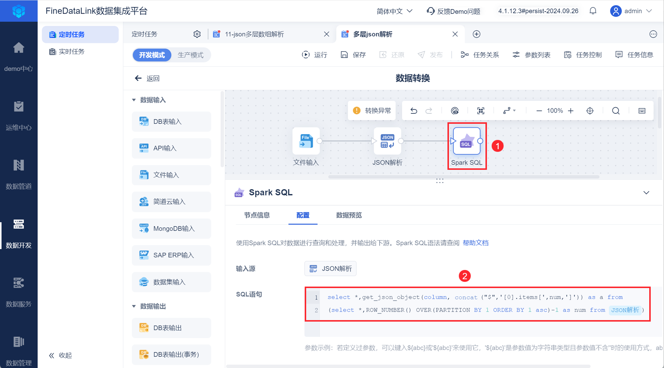Open 数据开发 in the left sidebar

18,234
